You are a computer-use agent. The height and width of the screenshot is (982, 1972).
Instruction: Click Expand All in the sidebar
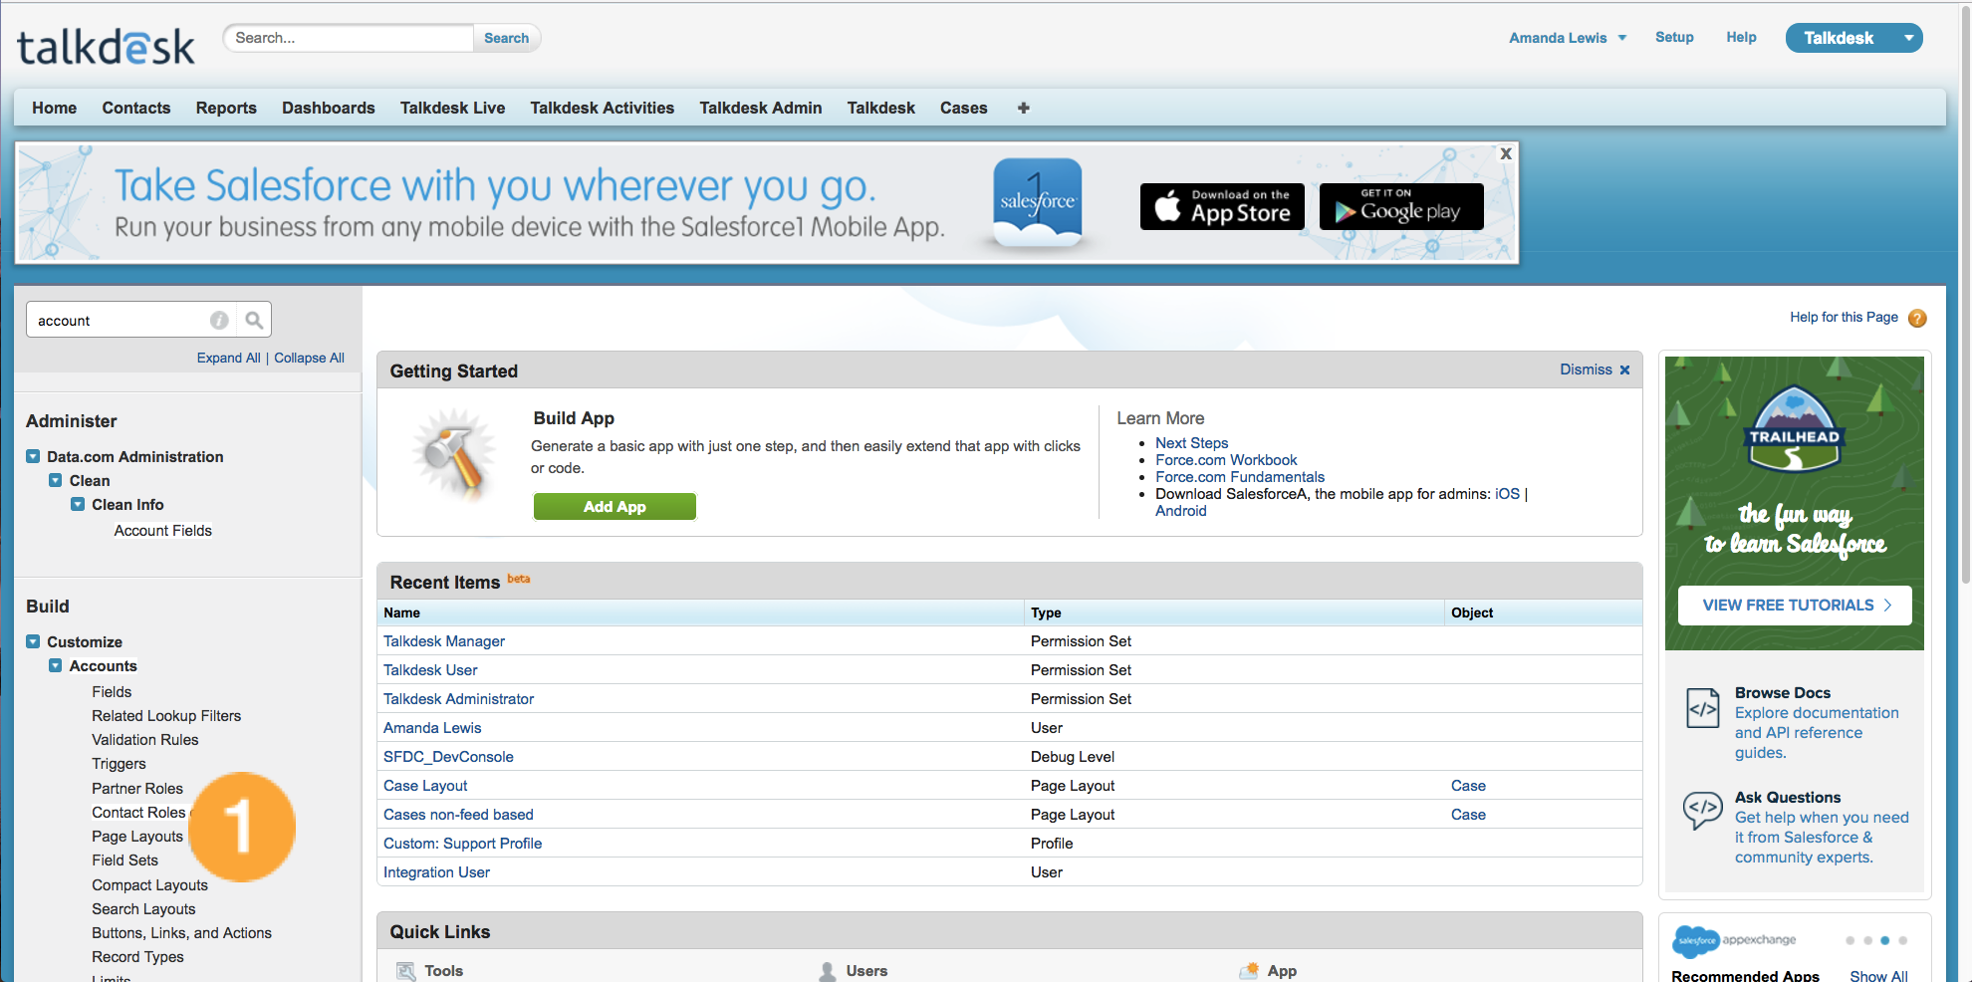[228, 358]
